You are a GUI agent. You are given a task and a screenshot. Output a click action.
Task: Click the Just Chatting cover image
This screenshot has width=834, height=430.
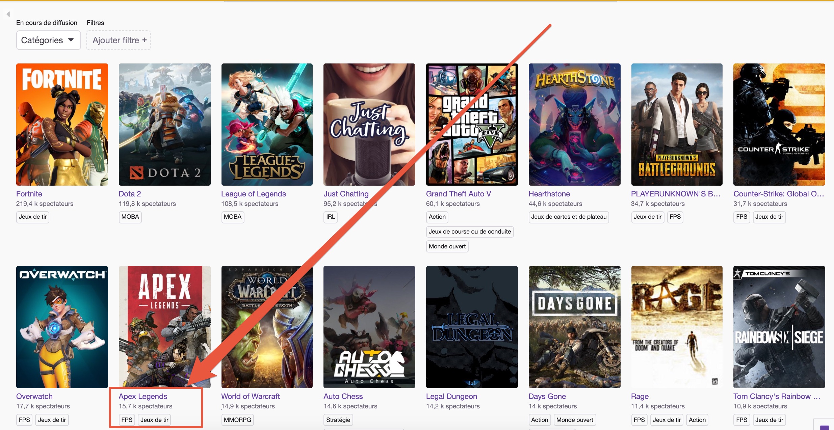(x=369, y=125)
